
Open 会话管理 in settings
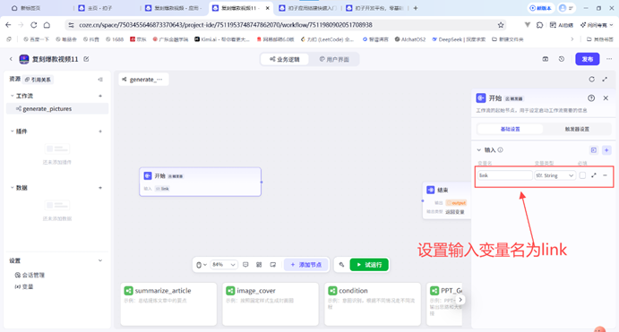(30, 276)
